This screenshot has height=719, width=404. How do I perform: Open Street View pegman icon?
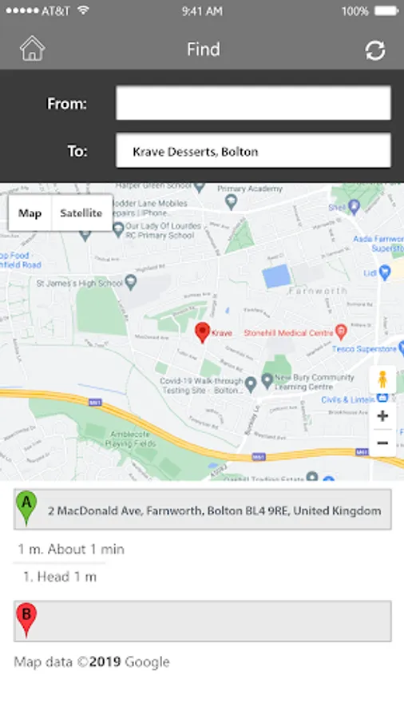382,379
